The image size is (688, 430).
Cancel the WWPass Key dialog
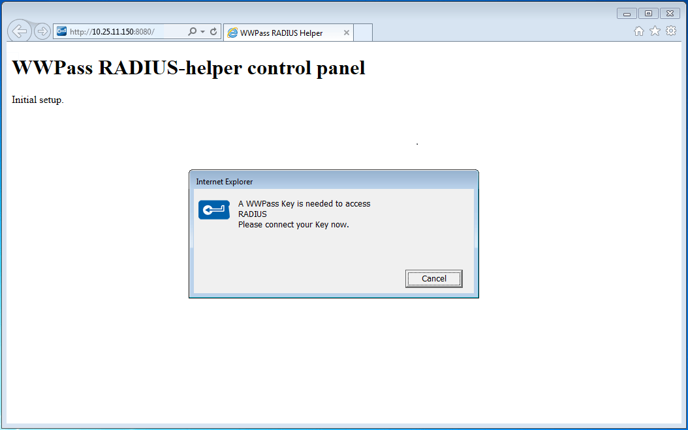coord(433,278)
